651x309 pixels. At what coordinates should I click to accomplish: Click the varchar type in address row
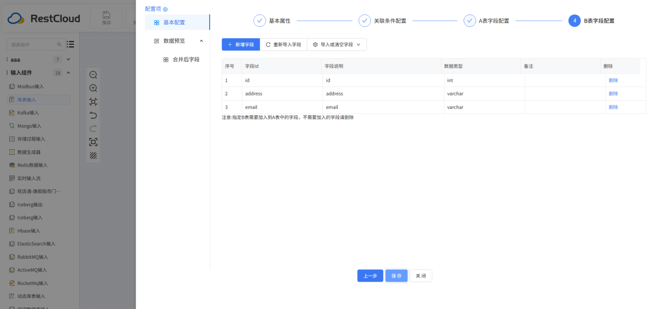click(x=484, y=94)
